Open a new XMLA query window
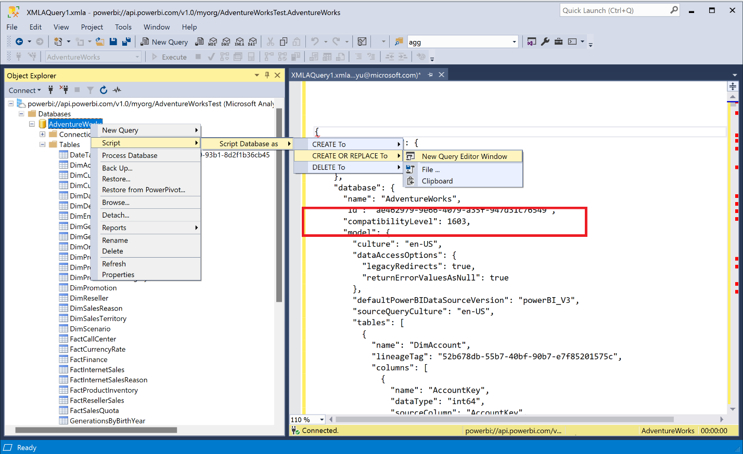 point(239,42)
